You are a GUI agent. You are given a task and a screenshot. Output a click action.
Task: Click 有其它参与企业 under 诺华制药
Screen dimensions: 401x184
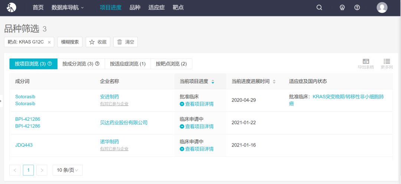pyautogui.click(x=114, y=149)
